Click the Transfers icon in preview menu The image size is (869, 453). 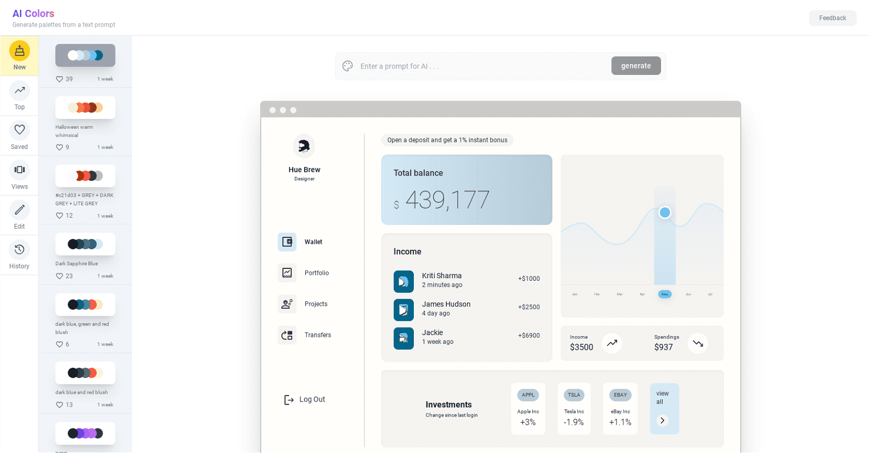287,335
